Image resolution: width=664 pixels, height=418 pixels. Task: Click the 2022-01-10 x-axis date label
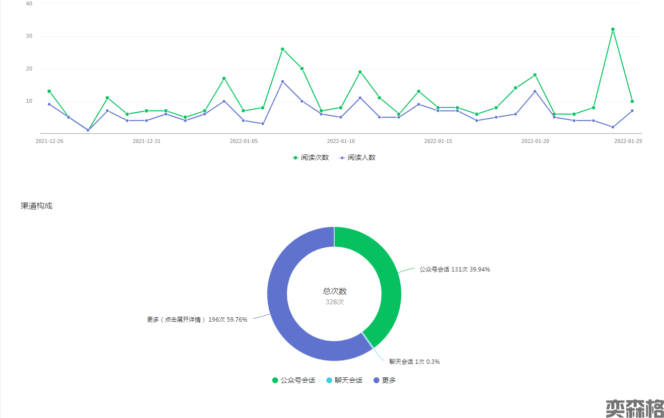tap(341, 141)
